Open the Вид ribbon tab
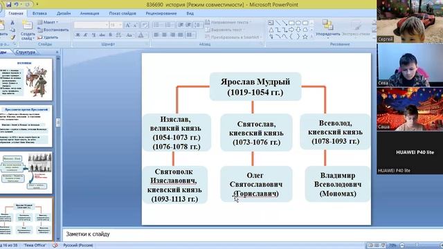Image resolution: width=443 pixels, height=249 pixels. [x=190, y=13]
